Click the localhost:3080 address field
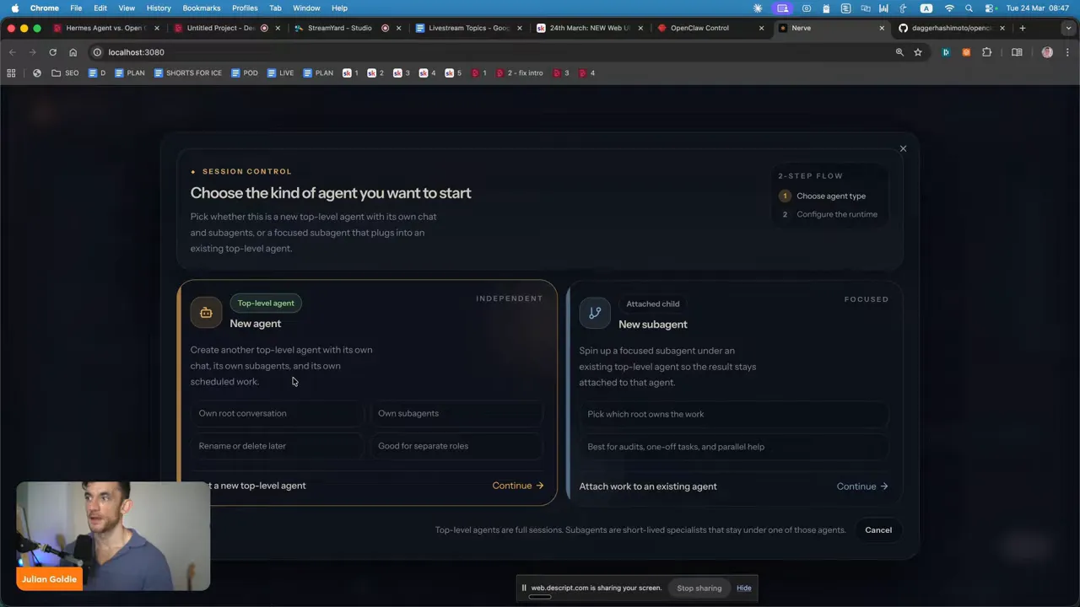The height and width of the screenshot is (607, 1080). 489,52
